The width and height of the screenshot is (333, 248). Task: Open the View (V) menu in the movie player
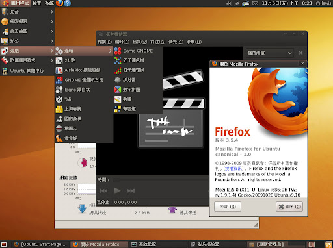(140, 42)
